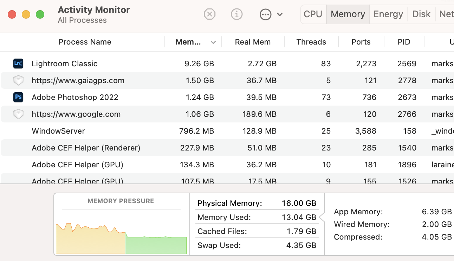Open the ellipsis action menu icon
The width and height of the screenshot is (454, 261).
(x=265, y=14)
